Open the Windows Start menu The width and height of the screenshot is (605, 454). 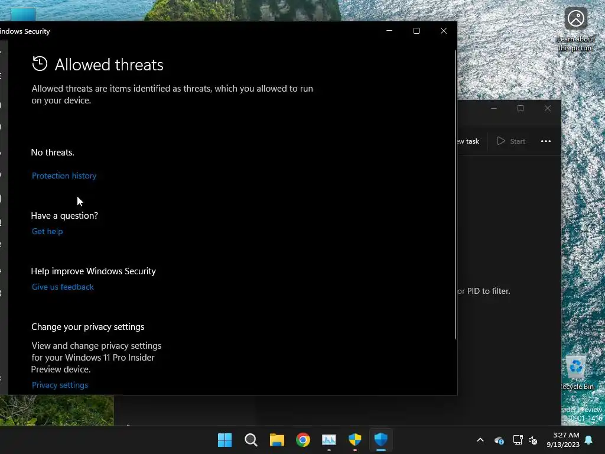point(225,440)
